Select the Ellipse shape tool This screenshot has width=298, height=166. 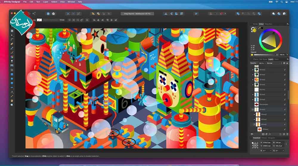(x=12, y=79)
